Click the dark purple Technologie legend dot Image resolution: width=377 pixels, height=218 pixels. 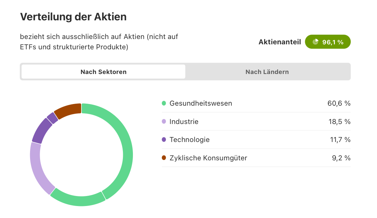164,139
